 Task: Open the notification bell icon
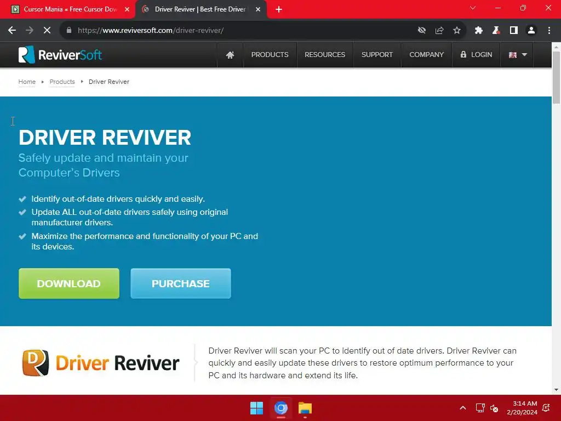click(x=546, y=408)
